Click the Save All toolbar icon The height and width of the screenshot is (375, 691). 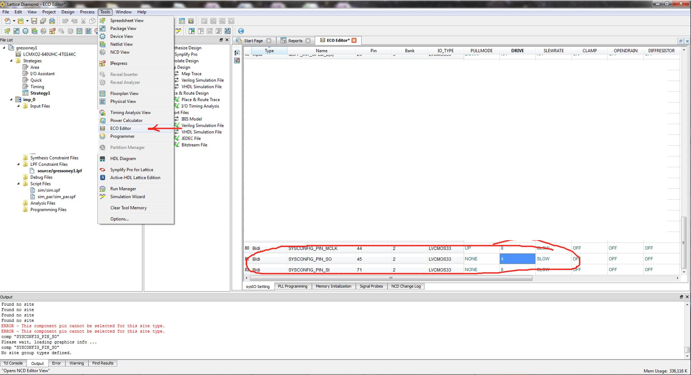coord(43,21)
